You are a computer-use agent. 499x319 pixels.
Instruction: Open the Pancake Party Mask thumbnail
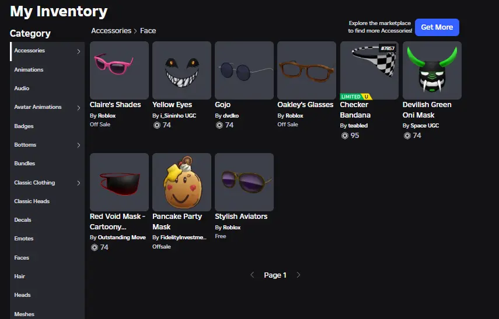click(182, 182)
